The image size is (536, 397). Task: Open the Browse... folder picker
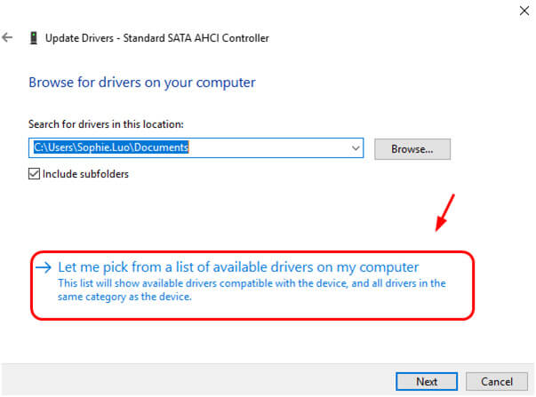[412, 149]
